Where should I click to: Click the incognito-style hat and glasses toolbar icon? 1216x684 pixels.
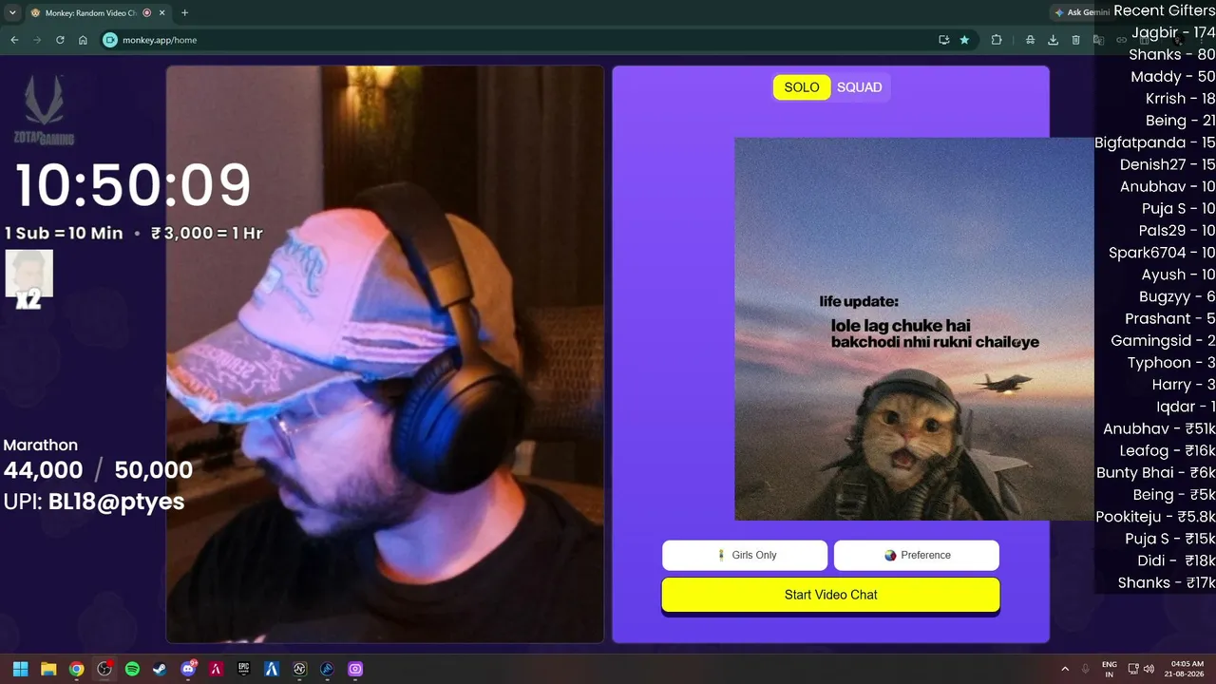pyautogui.click(x=1031, y=40)
